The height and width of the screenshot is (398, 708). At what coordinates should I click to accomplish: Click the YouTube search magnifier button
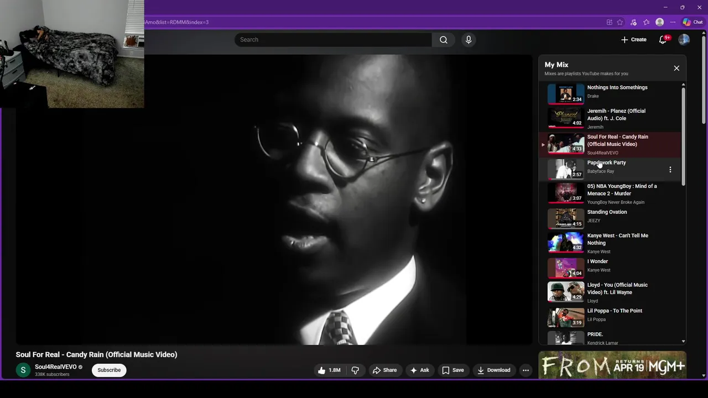(x=443, y=40)
